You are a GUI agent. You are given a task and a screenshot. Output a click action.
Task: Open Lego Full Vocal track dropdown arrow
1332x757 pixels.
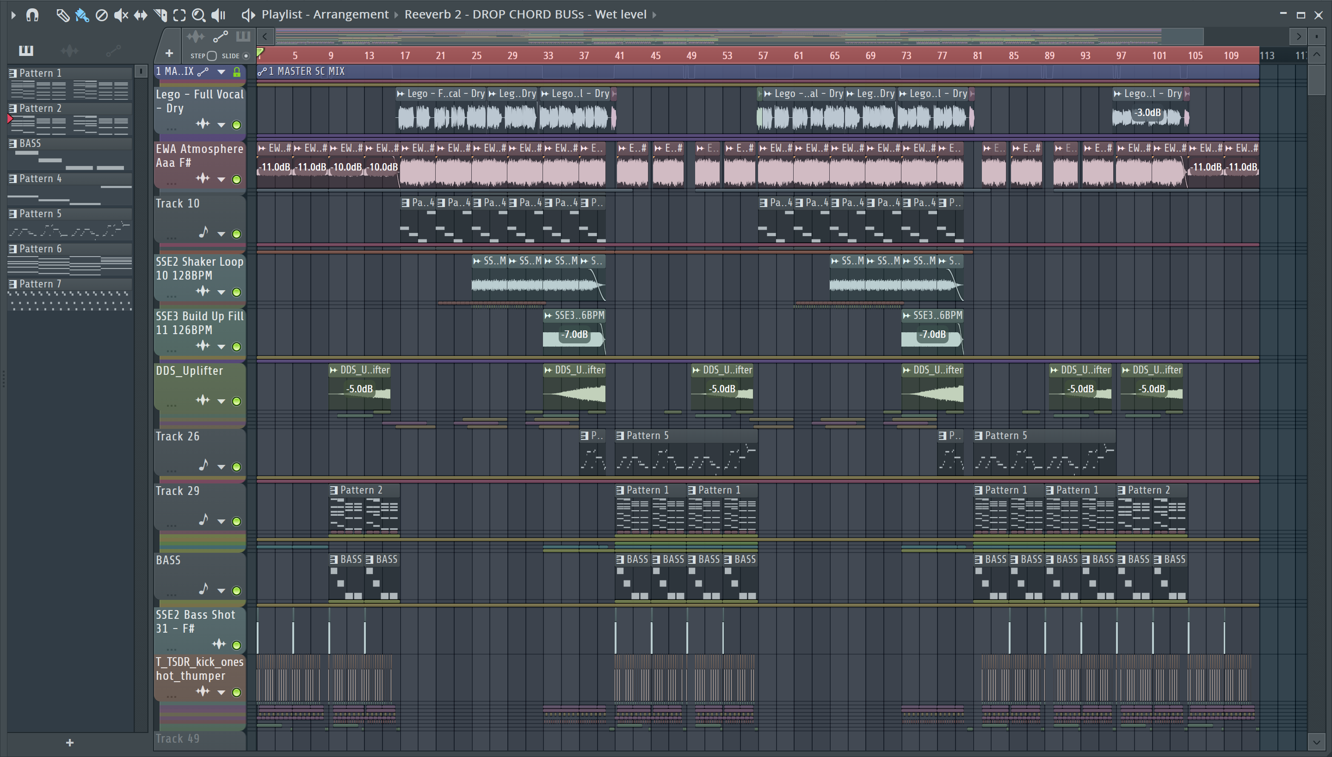coord(222,125)
